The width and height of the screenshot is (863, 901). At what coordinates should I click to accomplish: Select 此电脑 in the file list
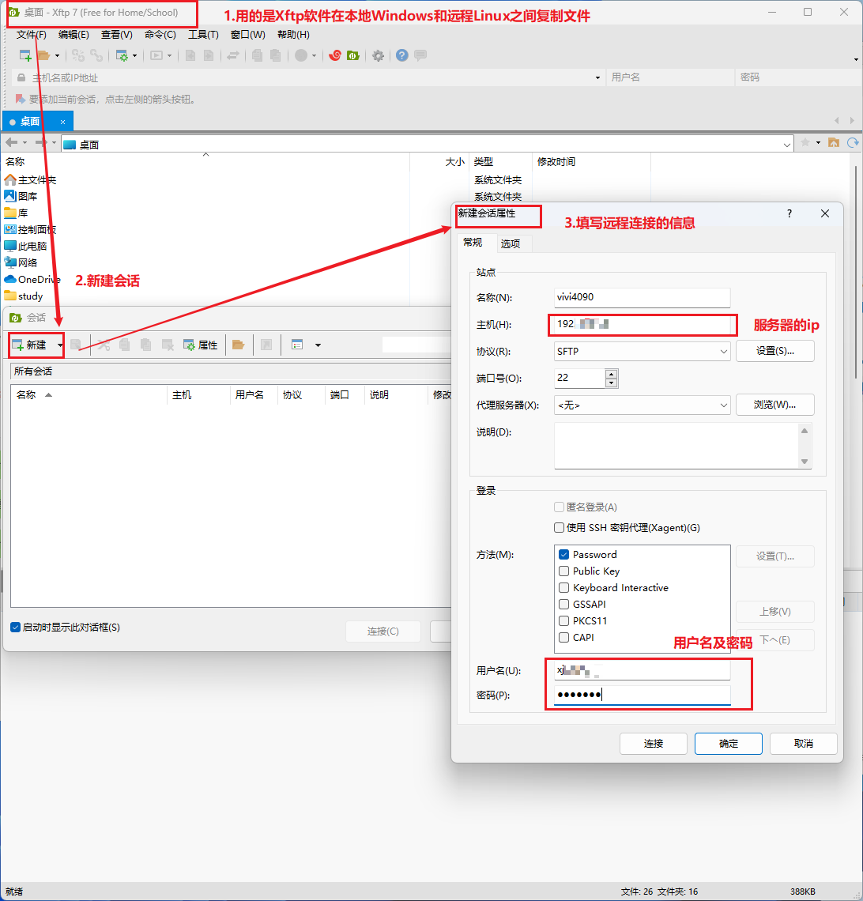point(26,246)
